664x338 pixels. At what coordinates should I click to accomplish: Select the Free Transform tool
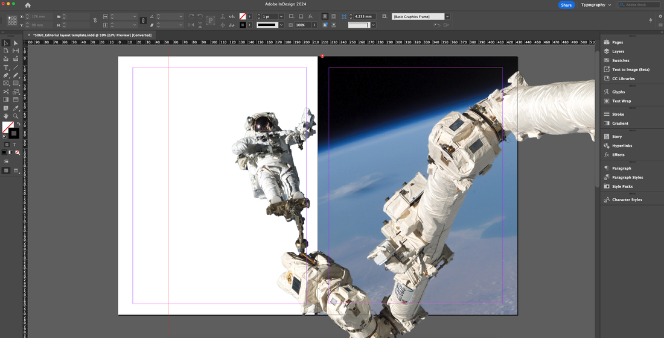click(16, 92)
